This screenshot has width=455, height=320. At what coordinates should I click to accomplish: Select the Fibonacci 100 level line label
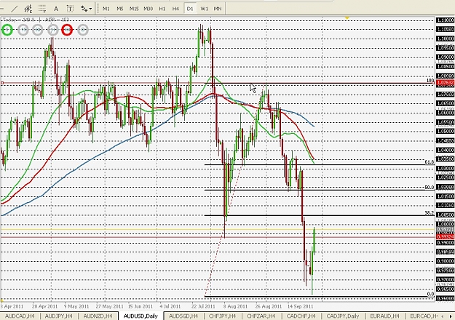click(x=430, y=80)
